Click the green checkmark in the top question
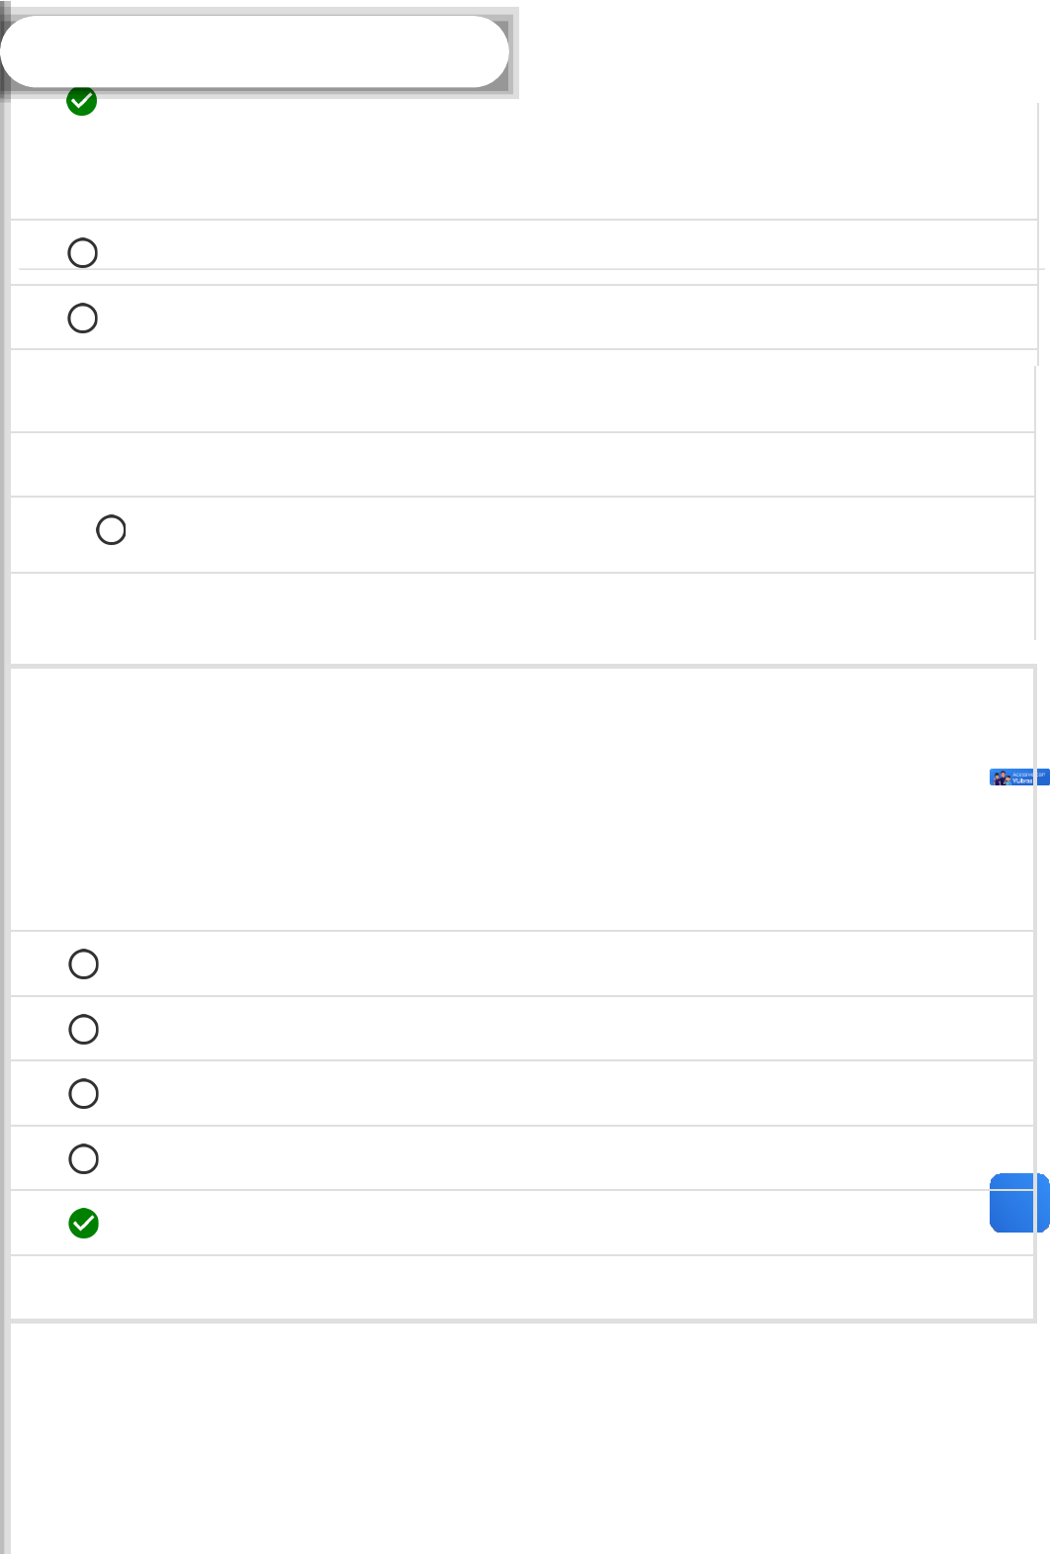This screenshot has width=1050, height=1556. coord(81,101)
